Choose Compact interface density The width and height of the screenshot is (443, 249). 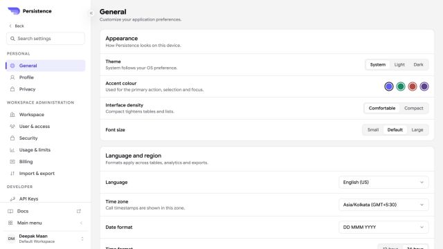414,108
